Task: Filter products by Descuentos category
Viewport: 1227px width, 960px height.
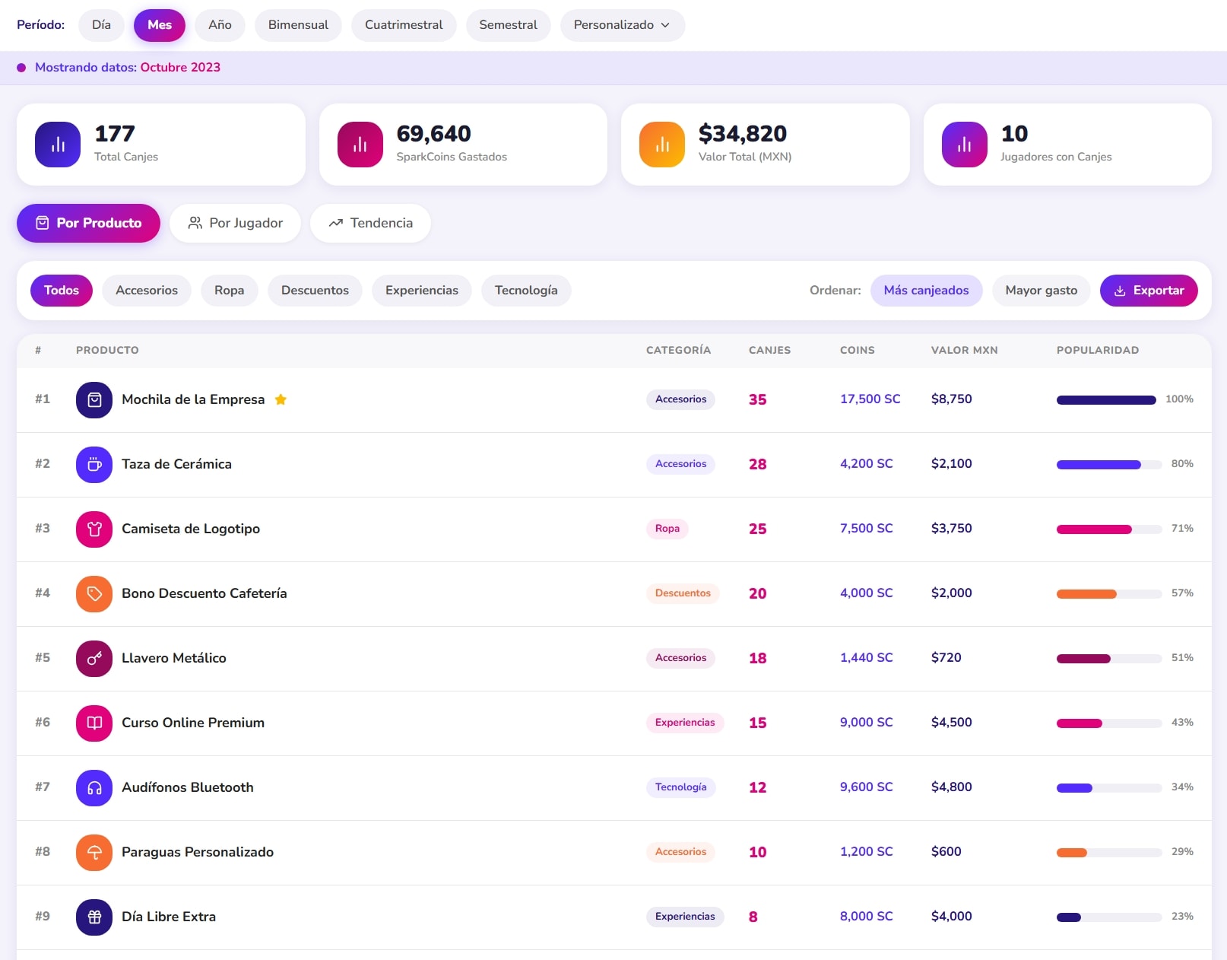Action: pyautogui.click(x=315, y=291)
